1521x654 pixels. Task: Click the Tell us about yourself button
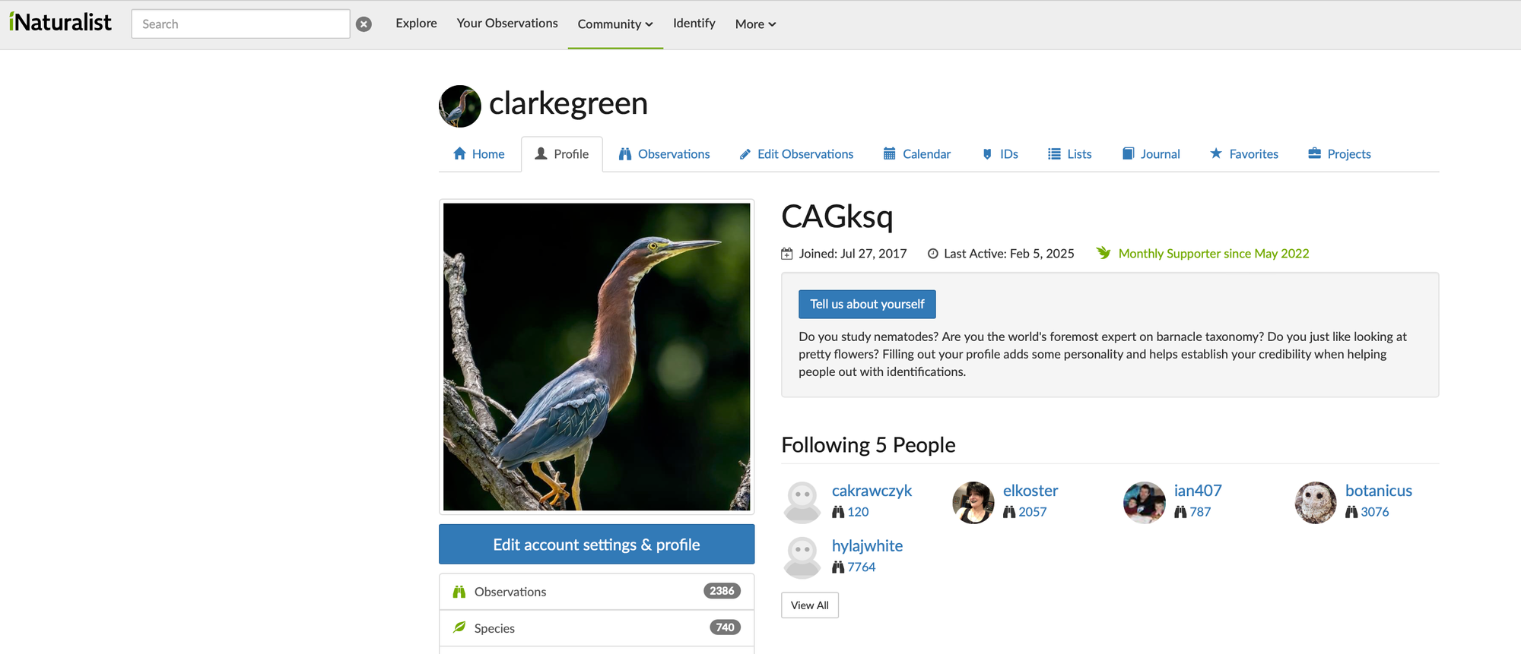pyautogui.click(x=867, y=304)
